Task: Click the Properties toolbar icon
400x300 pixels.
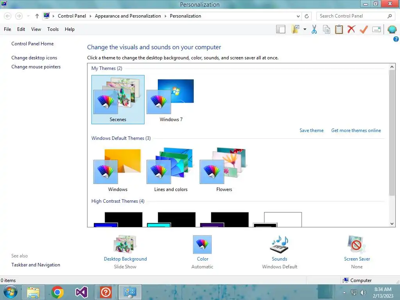Action: [377, 29]
